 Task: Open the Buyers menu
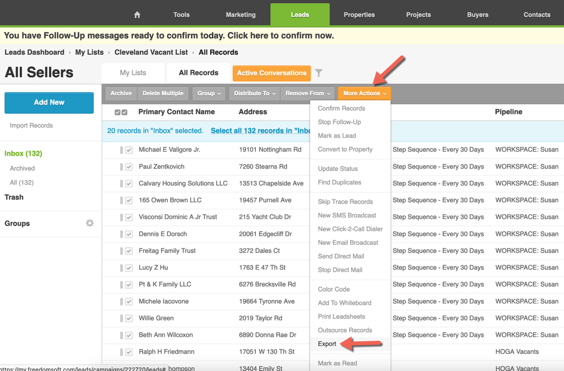pyautogui.click(x=478, y=15)
